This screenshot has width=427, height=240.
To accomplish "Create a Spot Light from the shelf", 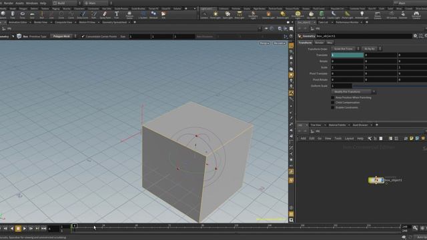I will [228, 15].
